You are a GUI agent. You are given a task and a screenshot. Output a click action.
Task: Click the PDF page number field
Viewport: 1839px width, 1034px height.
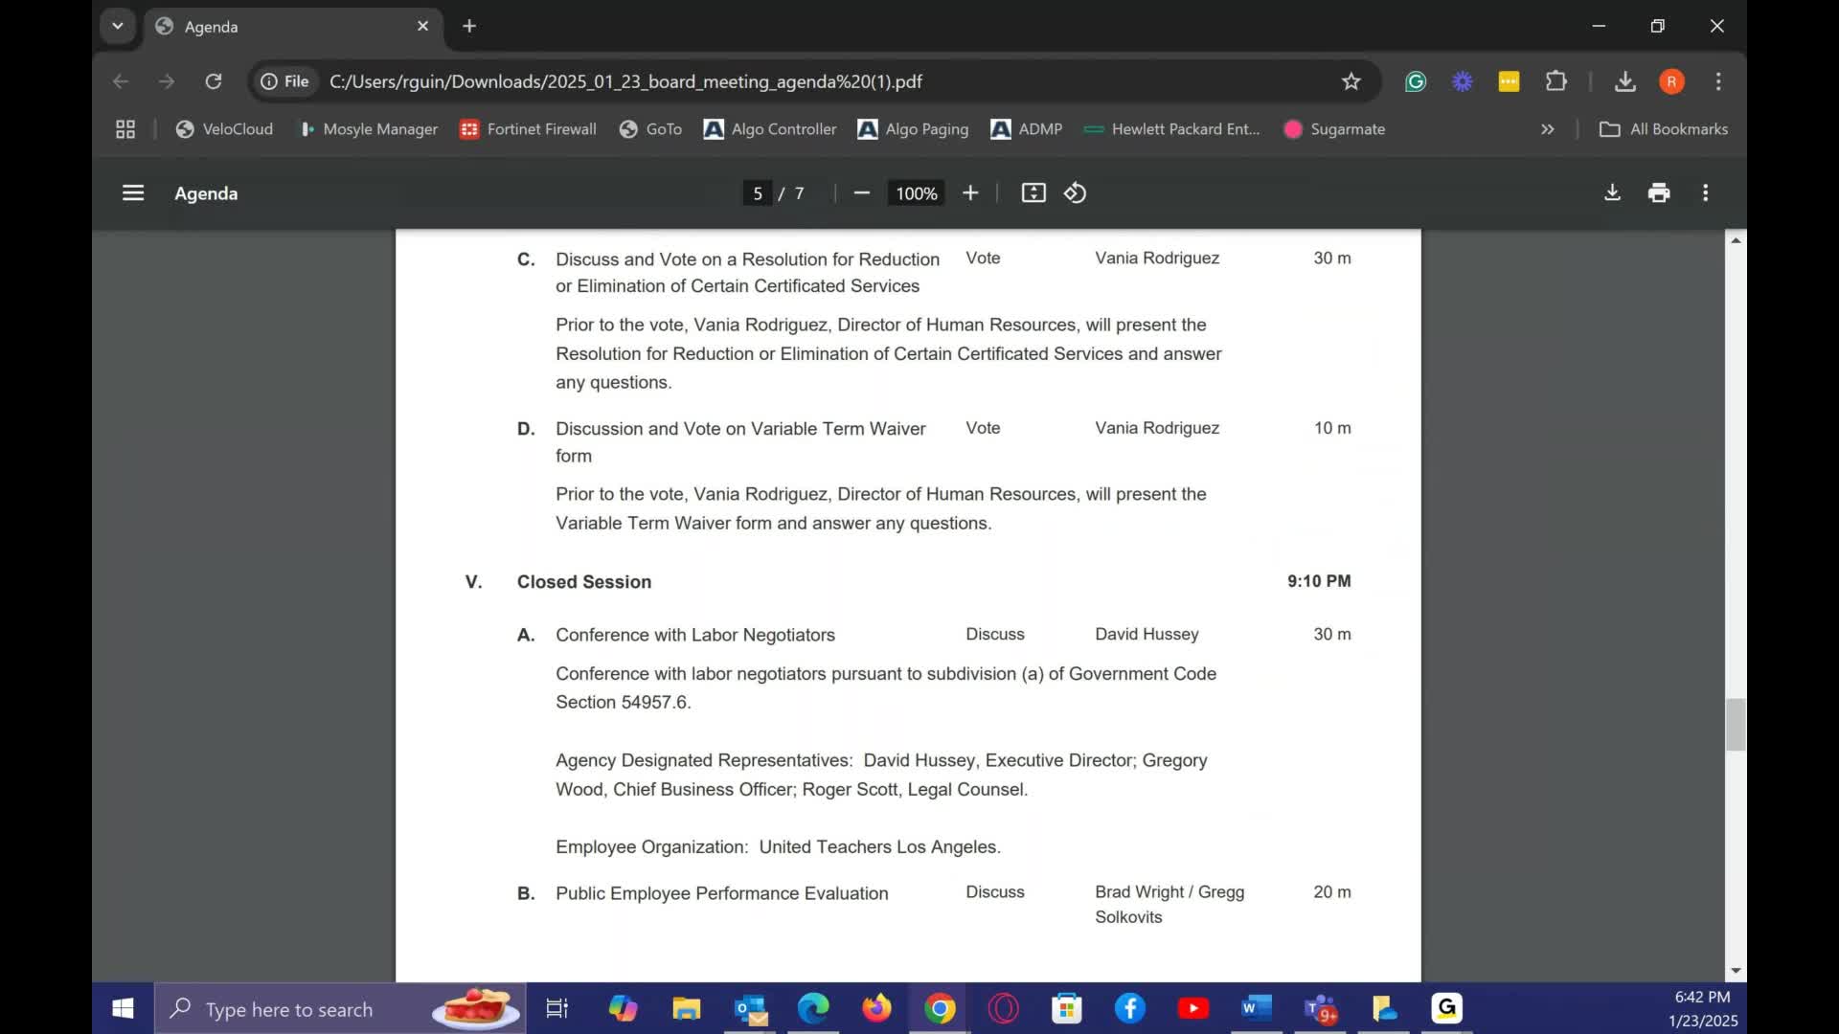(x=757, y=193)
